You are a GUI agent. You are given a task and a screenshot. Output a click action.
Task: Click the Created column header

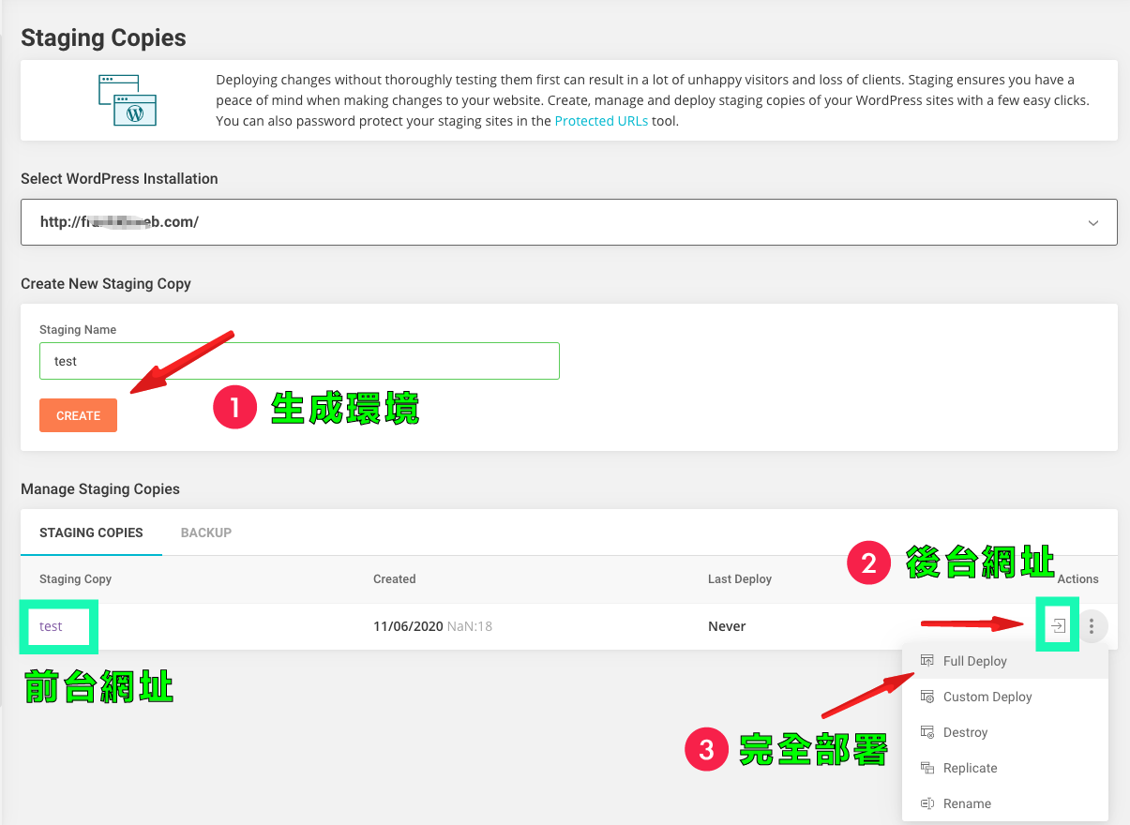(x=394, y=579)
